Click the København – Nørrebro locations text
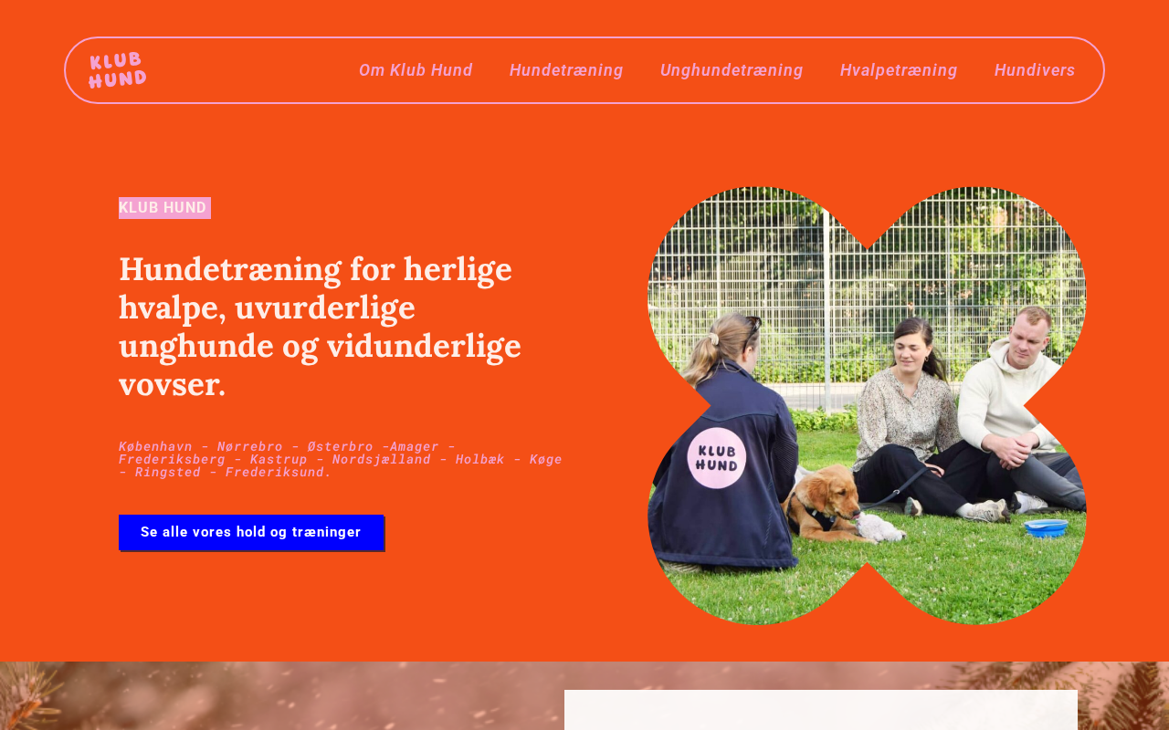Viewport: 1169px width, 730px height. point(340,459)
